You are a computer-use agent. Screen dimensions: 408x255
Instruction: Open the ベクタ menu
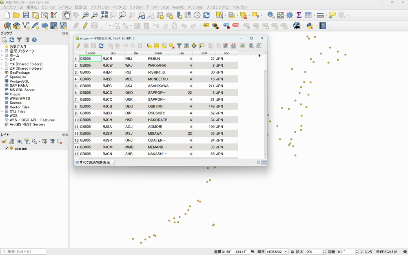click(x=120, y=7)
